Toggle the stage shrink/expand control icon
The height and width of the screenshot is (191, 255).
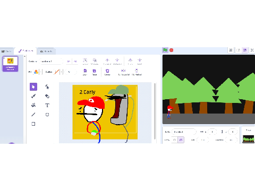click(x=231, y=50)
